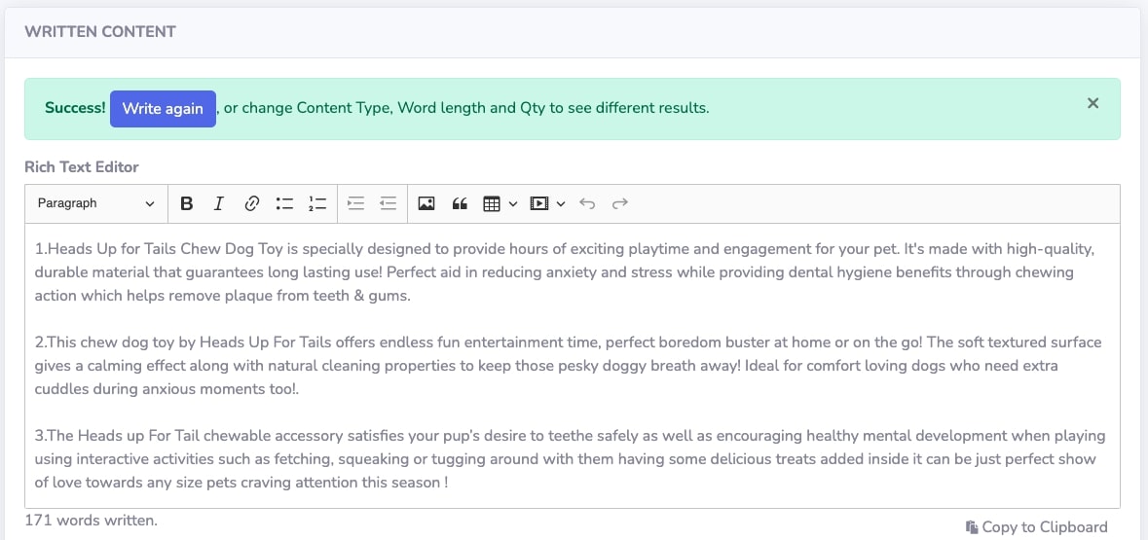Viewport: 1148px width, 540px height.
Task: Insert a block quote
Action: click(x=459, y=203)
